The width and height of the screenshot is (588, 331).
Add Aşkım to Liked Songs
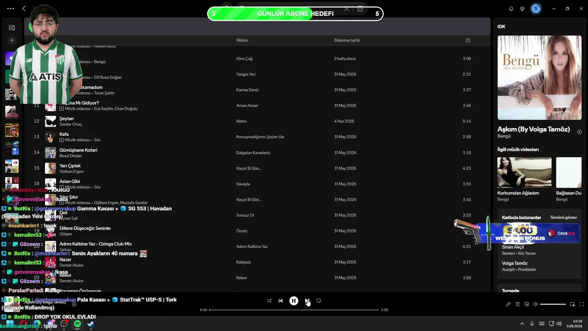pyautogui.click(x=579, y=132)
